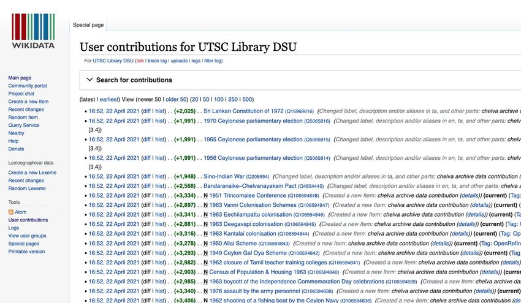Click the Atom feed icon
521x303 pixels.
click(x=11, y=212)
